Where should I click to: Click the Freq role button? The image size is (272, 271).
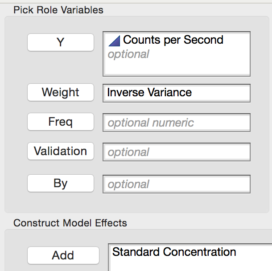(x=61, y=122)
